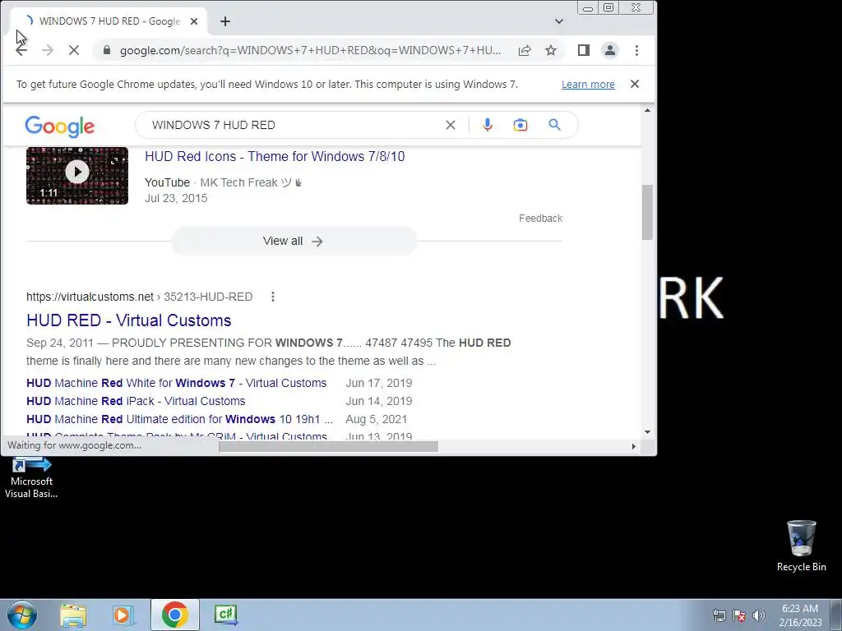842x631 pixels.
Task: Select the Recycle Bin desktop icon
Action: tap(802, 546)
